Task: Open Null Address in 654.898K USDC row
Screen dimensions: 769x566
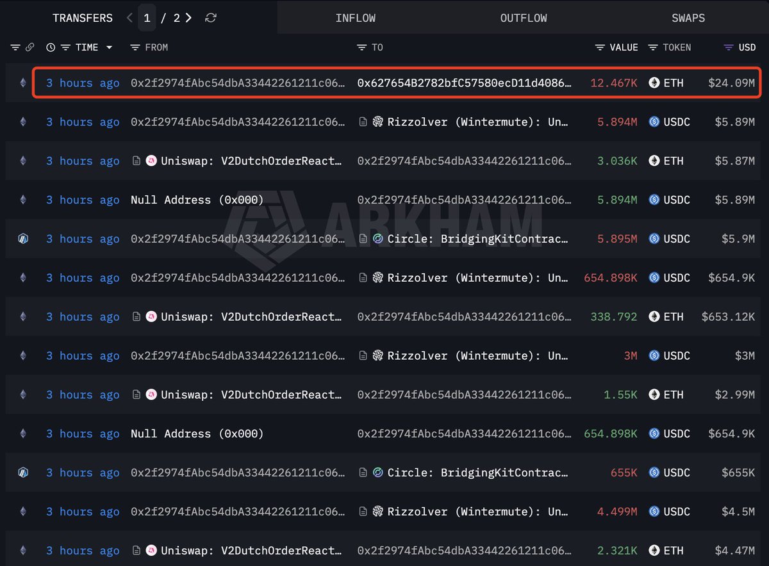Action: coord(197,433)
